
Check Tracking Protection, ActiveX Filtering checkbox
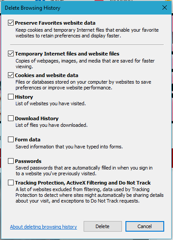11,183
